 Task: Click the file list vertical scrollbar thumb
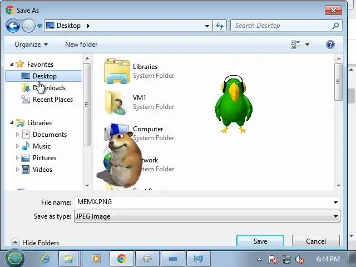point(339,82)
